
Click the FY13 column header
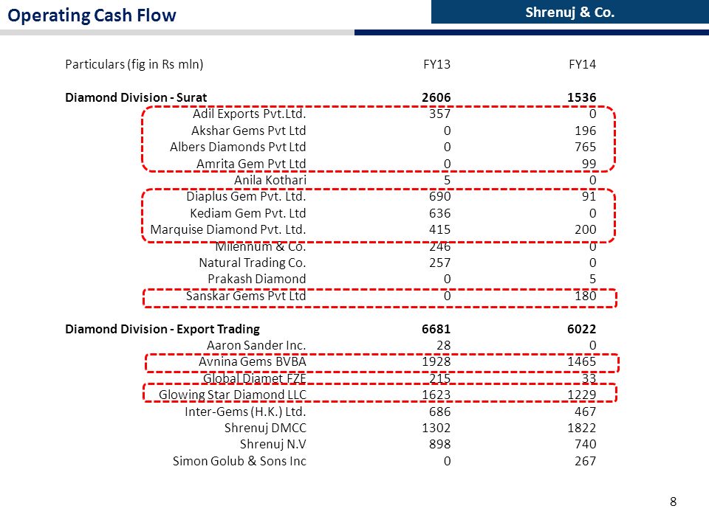point(436,64)
